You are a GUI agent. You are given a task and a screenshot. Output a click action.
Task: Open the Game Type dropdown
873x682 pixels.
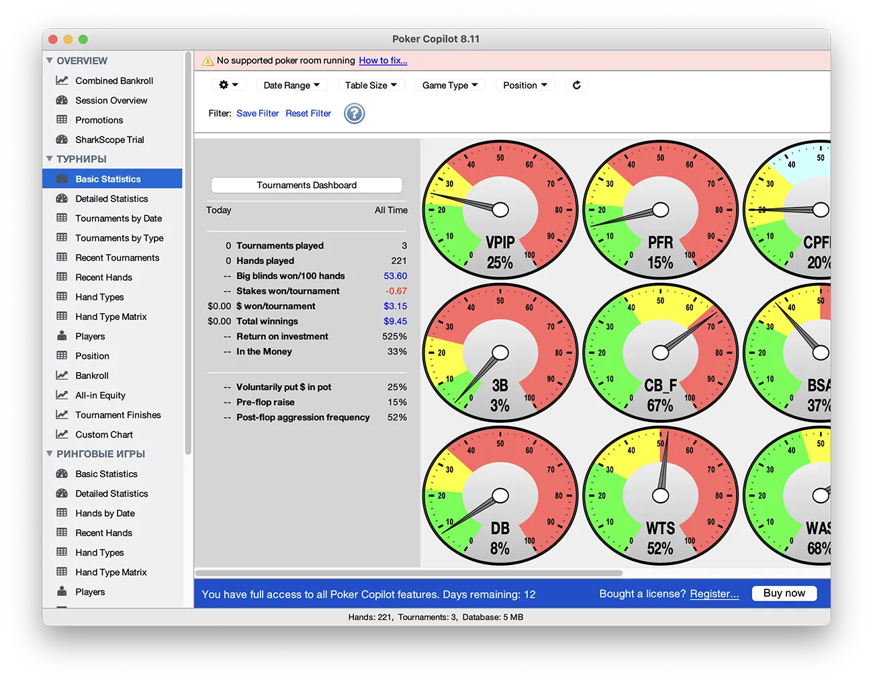449,85
